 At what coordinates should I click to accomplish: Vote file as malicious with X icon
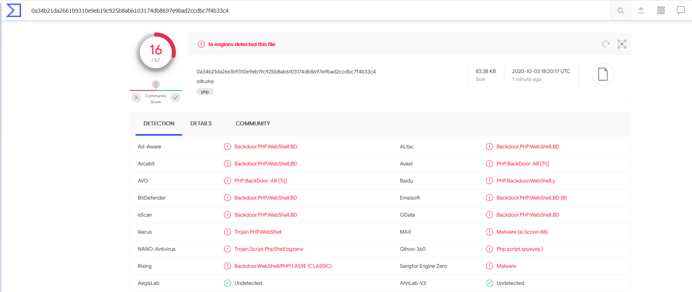pos(136,98)
